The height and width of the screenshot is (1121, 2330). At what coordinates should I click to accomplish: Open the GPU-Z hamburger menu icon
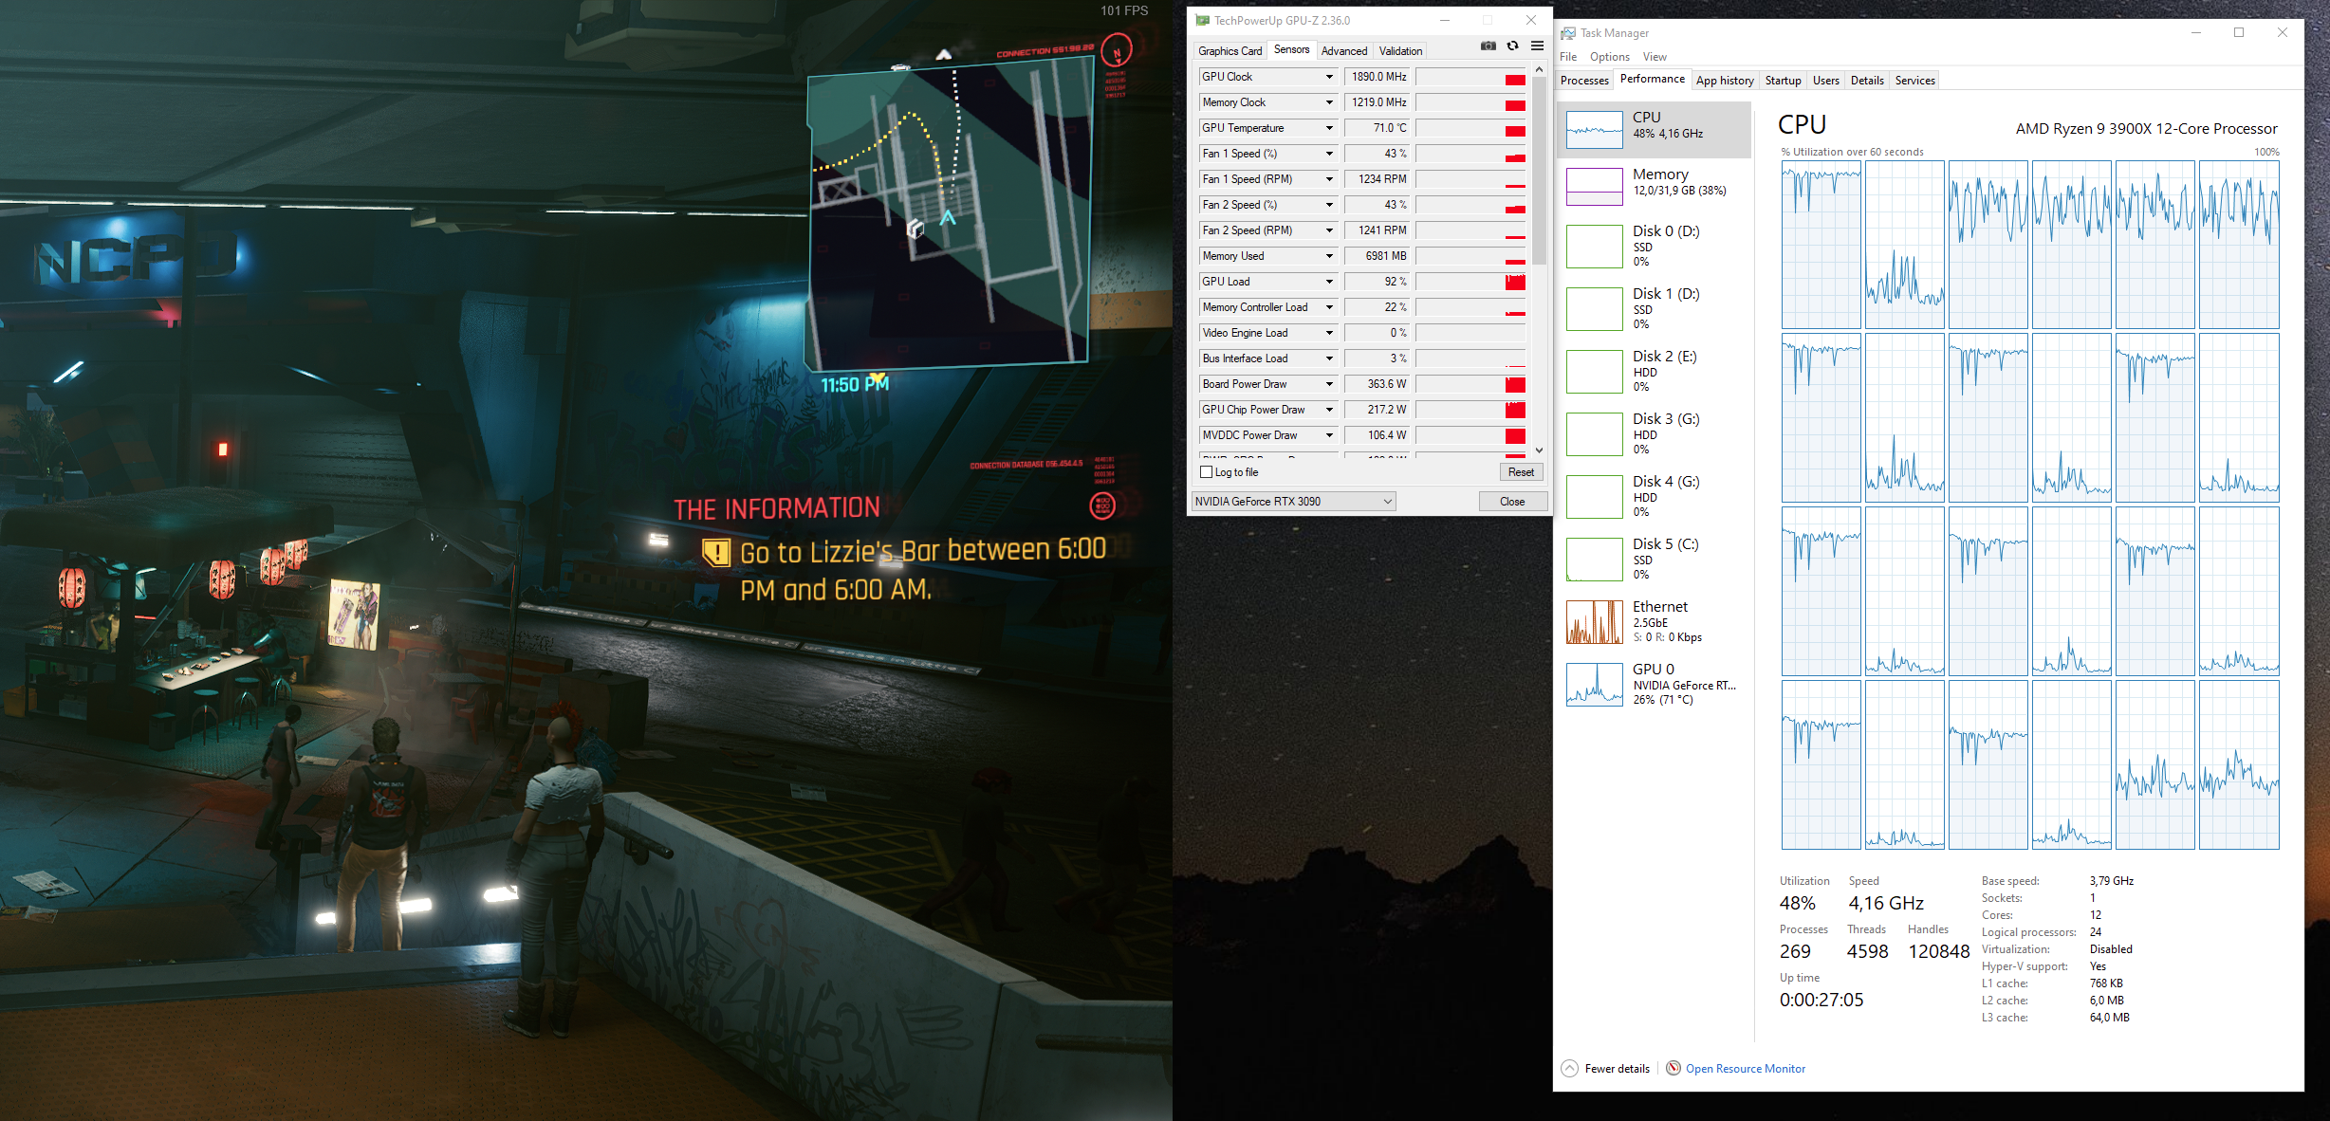1538,46
